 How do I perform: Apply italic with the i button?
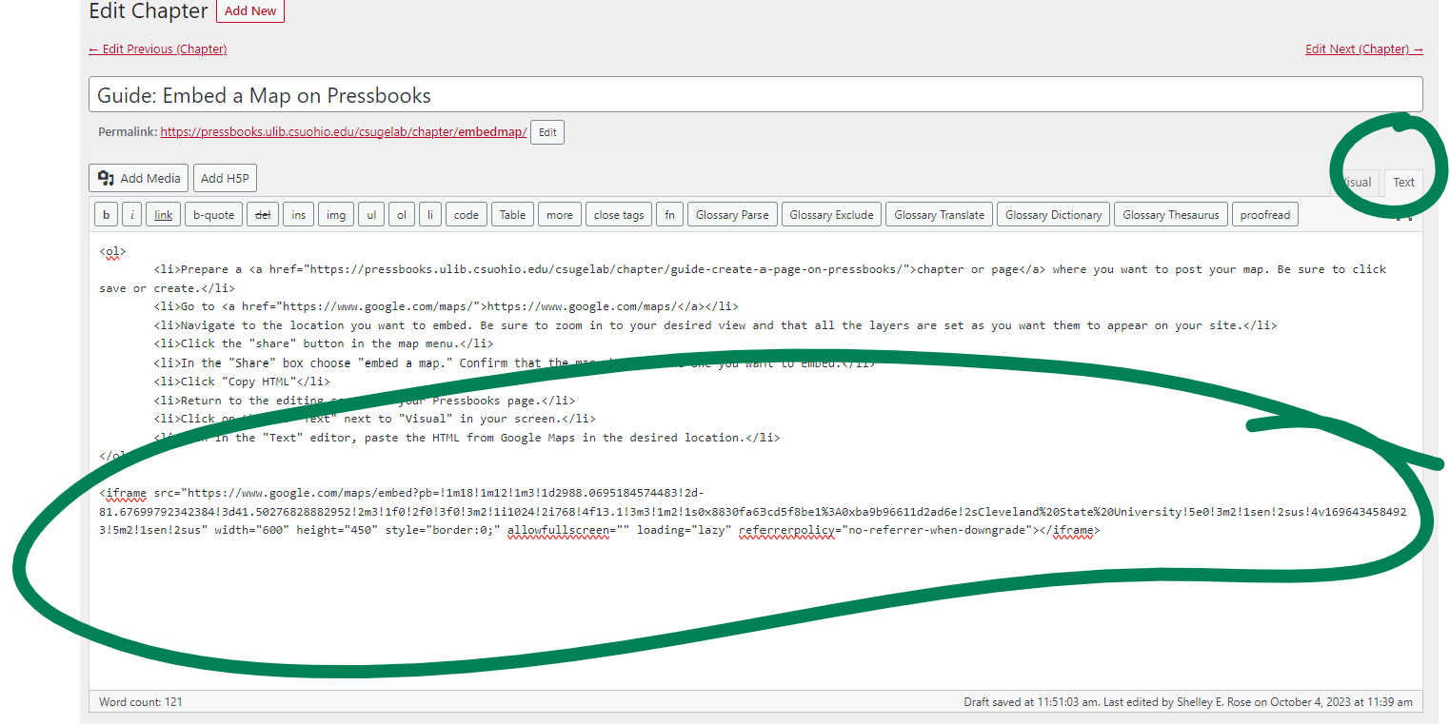(x=132, y=215)
